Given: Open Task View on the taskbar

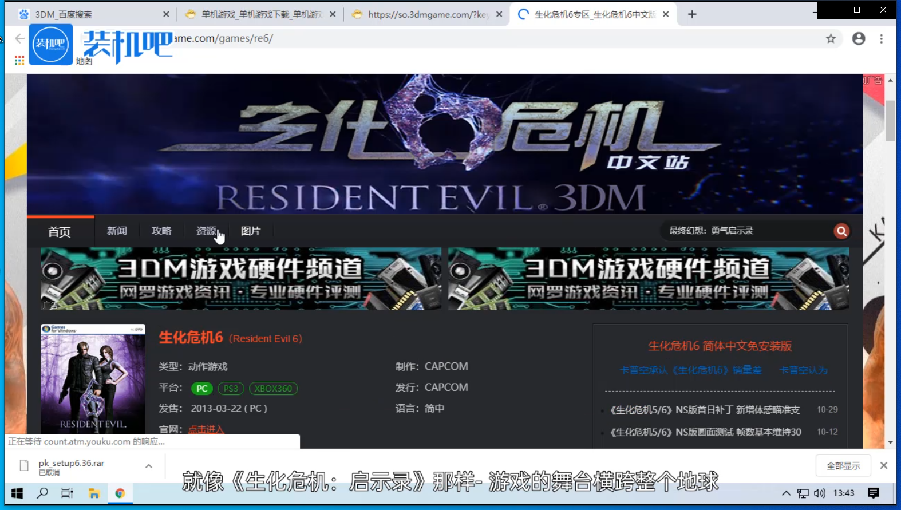Looking at the screenshot, I should pos(67,493).
